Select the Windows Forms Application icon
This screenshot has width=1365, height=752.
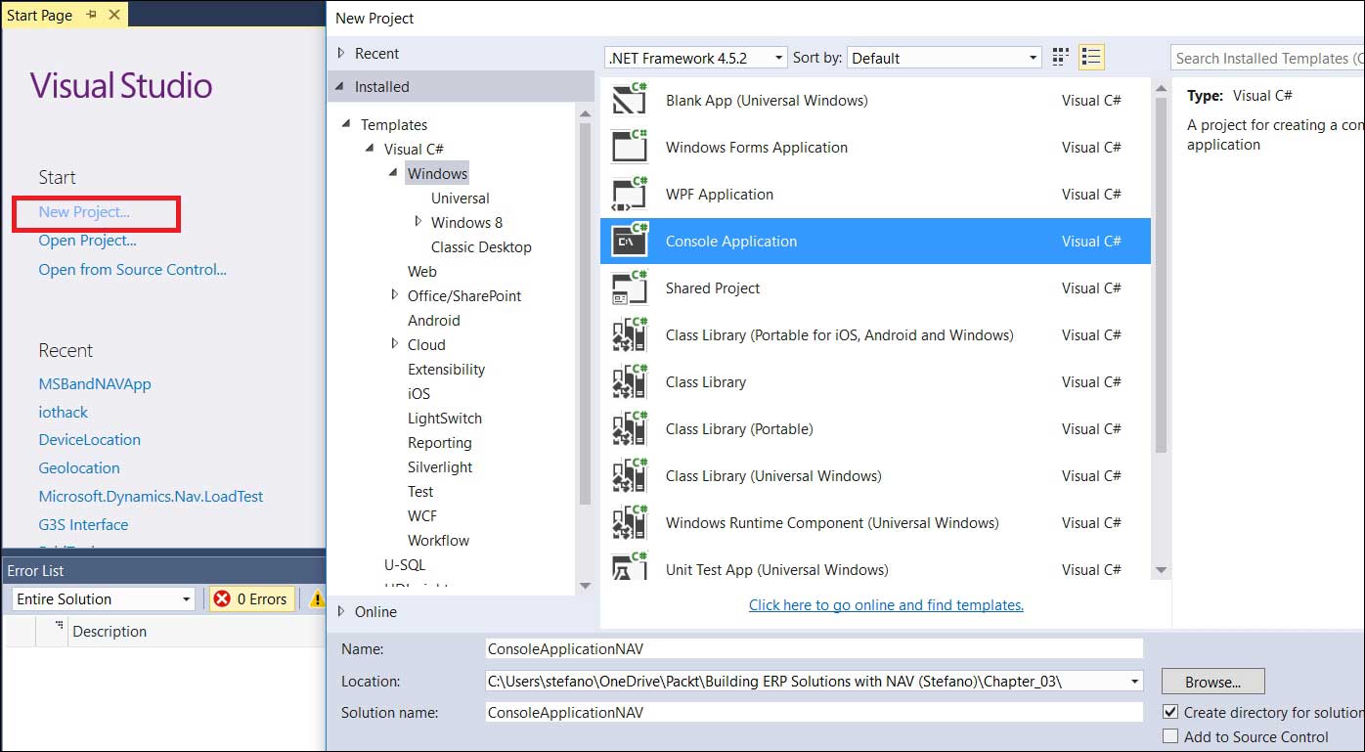[x=630, y=147]
